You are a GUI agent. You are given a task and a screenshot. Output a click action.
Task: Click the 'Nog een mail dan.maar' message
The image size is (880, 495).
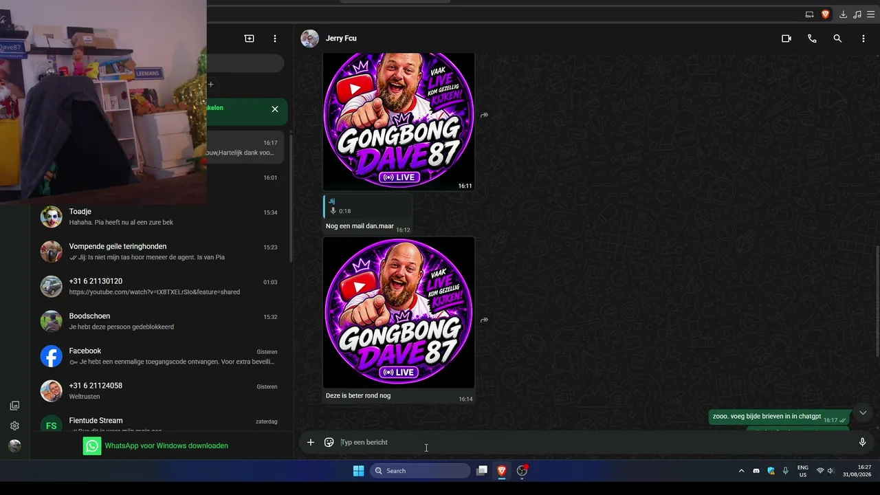point(360,226)
